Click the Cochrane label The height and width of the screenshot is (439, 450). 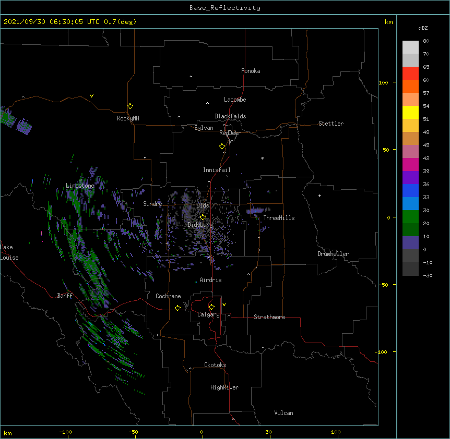point(168,296)
